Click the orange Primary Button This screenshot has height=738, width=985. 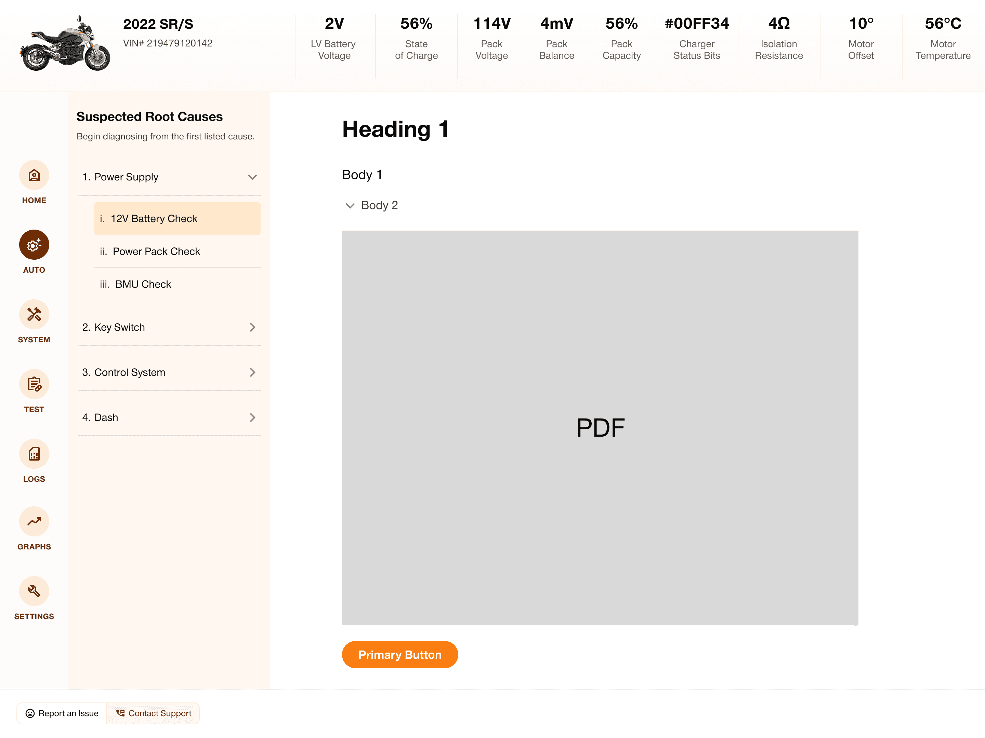399,655
